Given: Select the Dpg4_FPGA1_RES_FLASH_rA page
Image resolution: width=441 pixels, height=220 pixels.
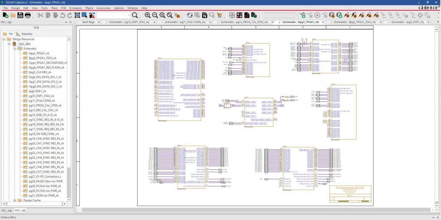Looking at the screenshot, I should tap(47, 67).
